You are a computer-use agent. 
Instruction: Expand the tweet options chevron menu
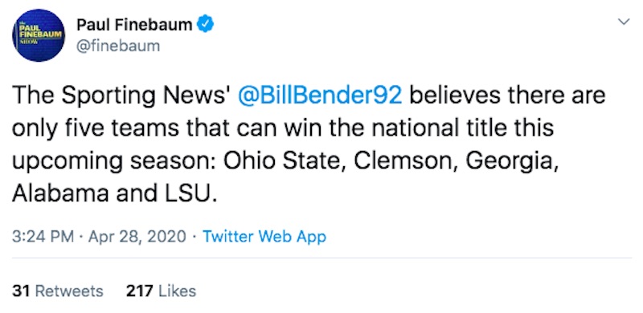click(x=624, y=22)
